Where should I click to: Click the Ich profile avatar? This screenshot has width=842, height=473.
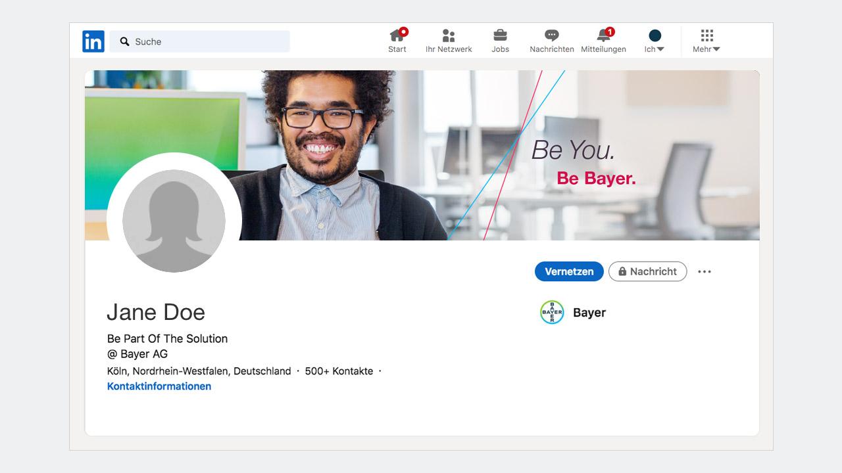pyautogui.click(x=655, y=35)
